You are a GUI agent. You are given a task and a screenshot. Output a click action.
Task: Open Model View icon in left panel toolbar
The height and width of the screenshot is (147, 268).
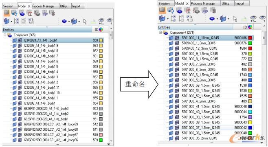pyautogui.click(x=7, y=13)
